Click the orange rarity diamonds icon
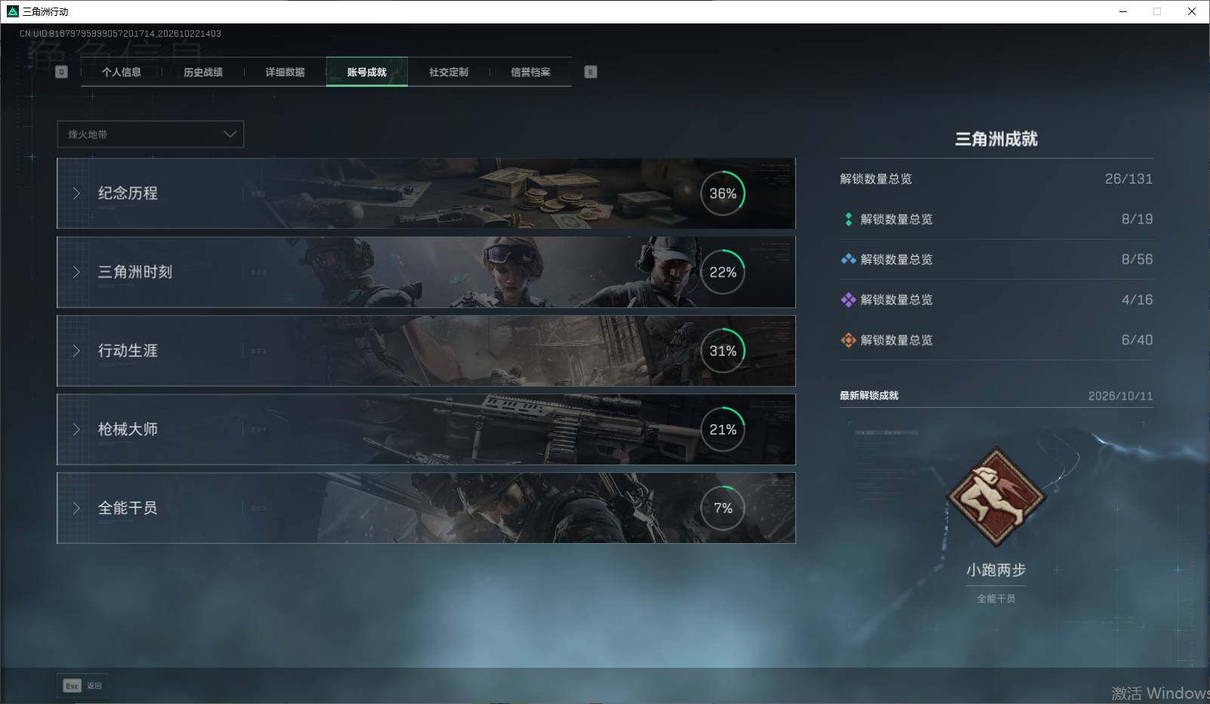Image resolution: width=1210 pixels, height=704 pixels. click(x=848, y=340)
